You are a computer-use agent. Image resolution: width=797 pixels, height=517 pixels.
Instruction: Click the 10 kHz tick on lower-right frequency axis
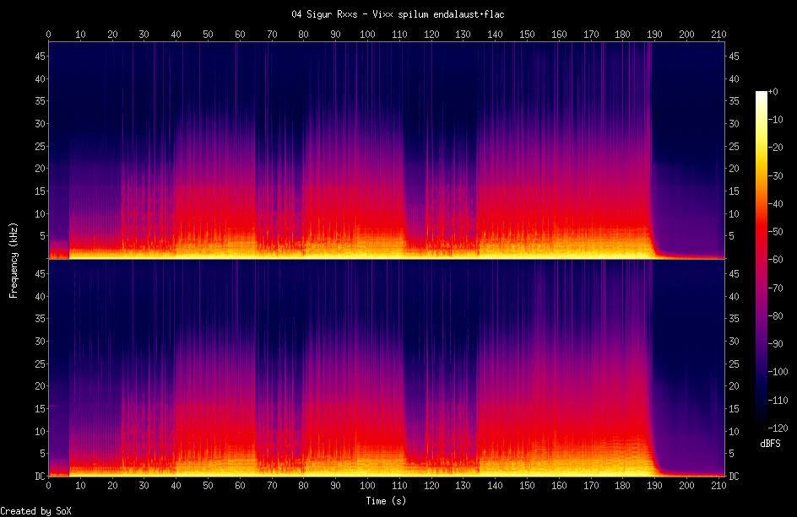pos(735,431)
